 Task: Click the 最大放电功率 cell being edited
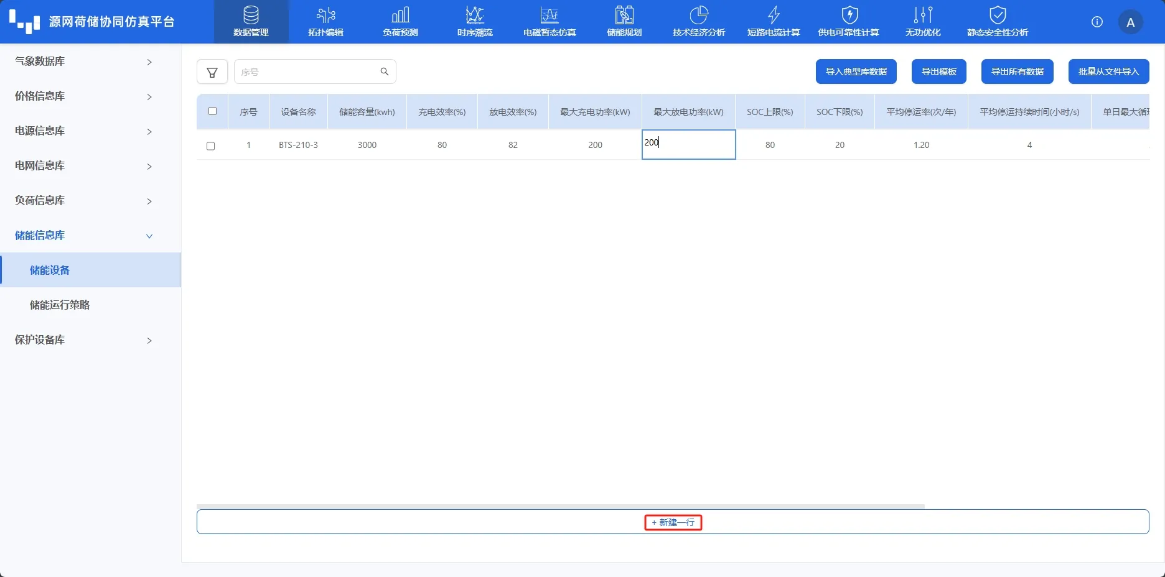[x=688, y=144]
